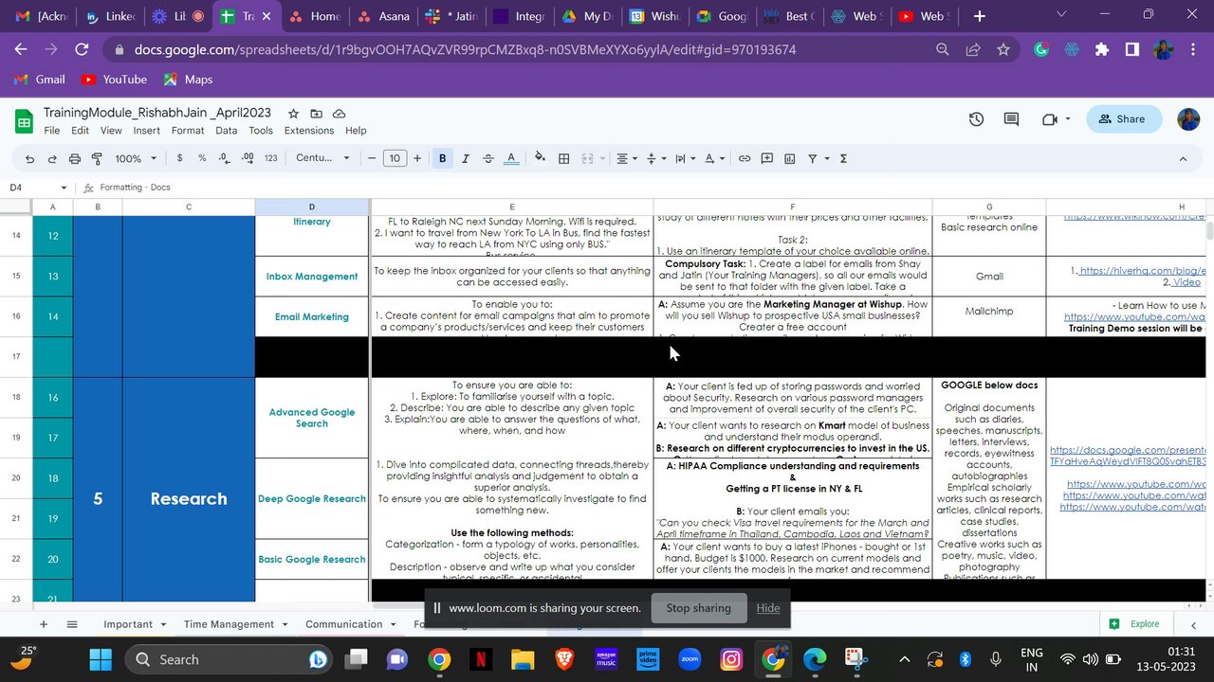Click the Share button
1214x682 pixels.
[x=1122, y=119]
